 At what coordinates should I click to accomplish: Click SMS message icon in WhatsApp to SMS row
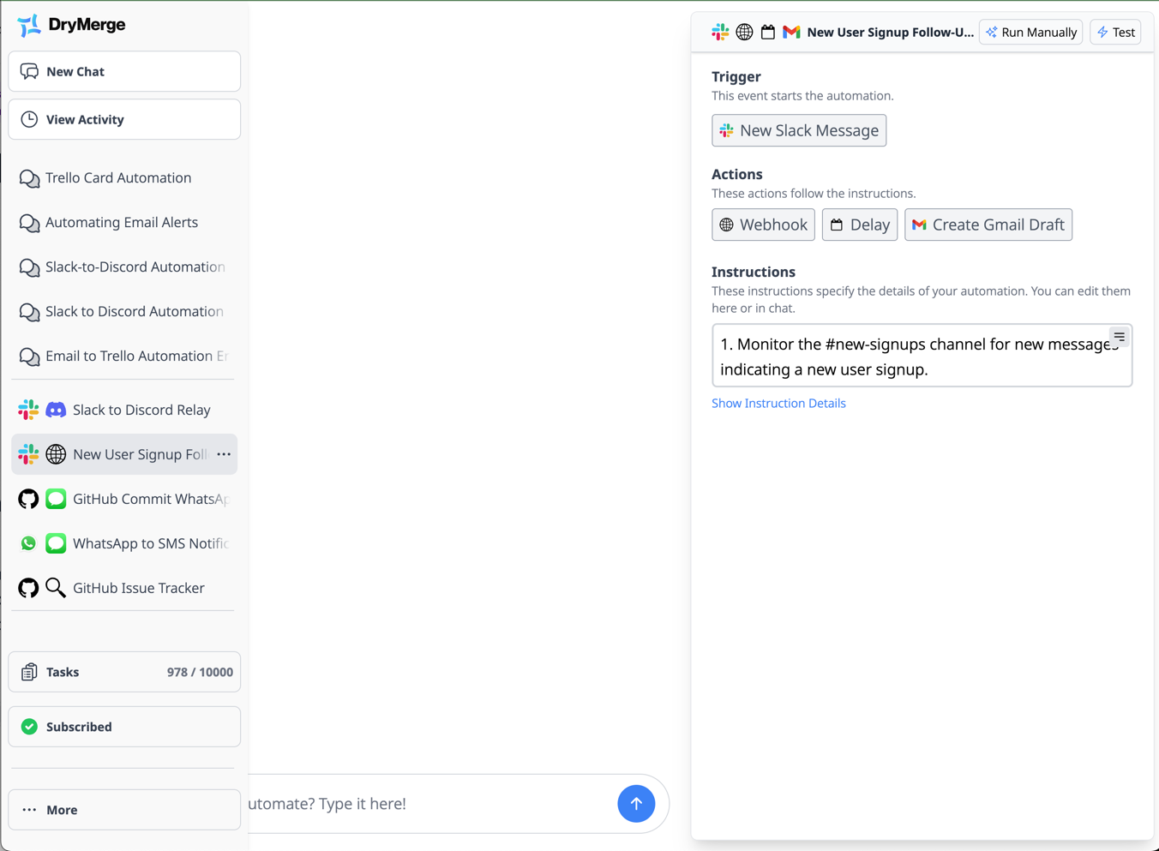(56, 543)
